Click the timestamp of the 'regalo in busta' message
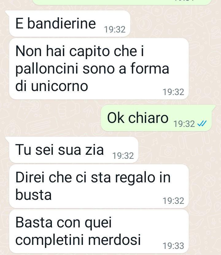Image resolution: width=221 pixels, height=255 pixels. [x=173, y=201]
